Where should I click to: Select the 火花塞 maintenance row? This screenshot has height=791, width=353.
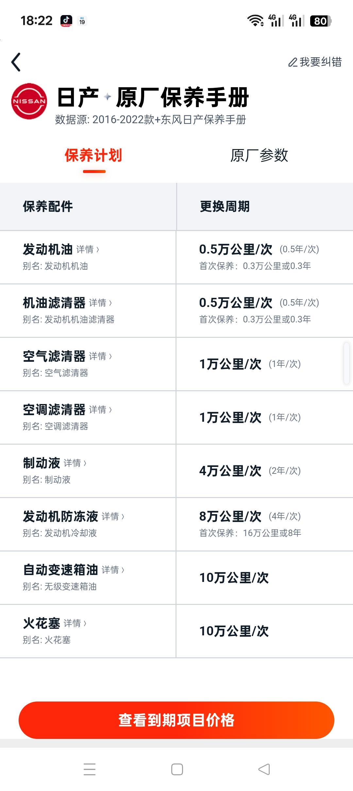[176, 631]
